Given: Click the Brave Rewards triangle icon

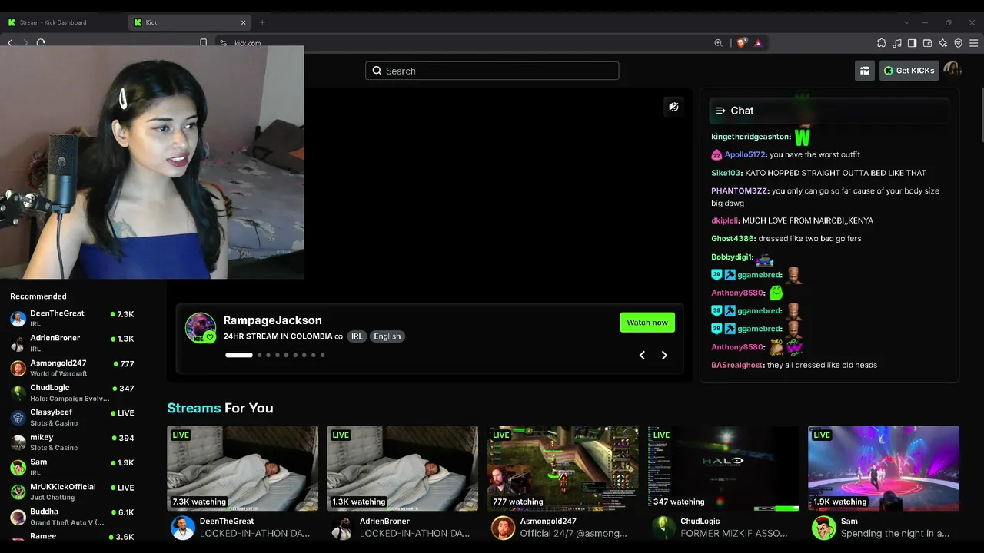Looking at the screenshot, I should tap(758, 43).
